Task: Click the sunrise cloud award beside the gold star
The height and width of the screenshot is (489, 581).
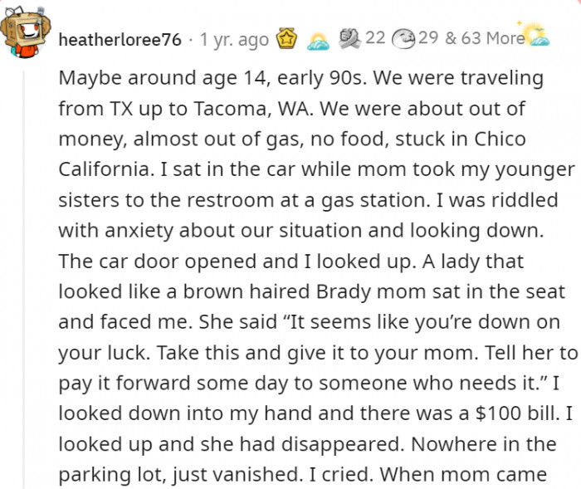Action: (x=318, y=42)
